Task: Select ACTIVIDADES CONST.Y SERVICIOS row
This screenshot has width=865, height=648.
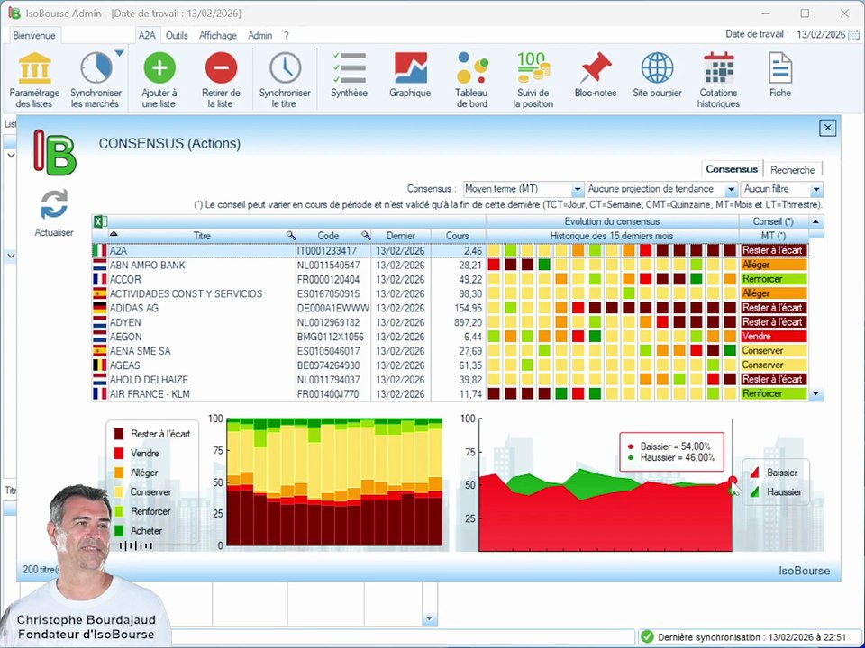Action: 451,293
